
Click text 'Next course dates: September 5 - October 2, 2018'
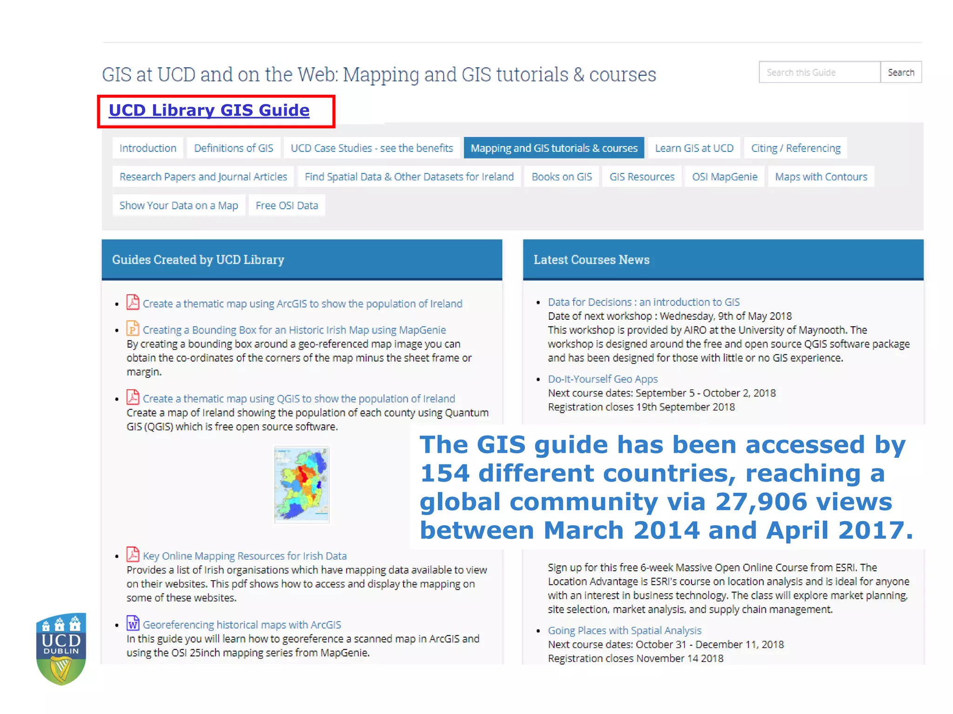[662, 393]
